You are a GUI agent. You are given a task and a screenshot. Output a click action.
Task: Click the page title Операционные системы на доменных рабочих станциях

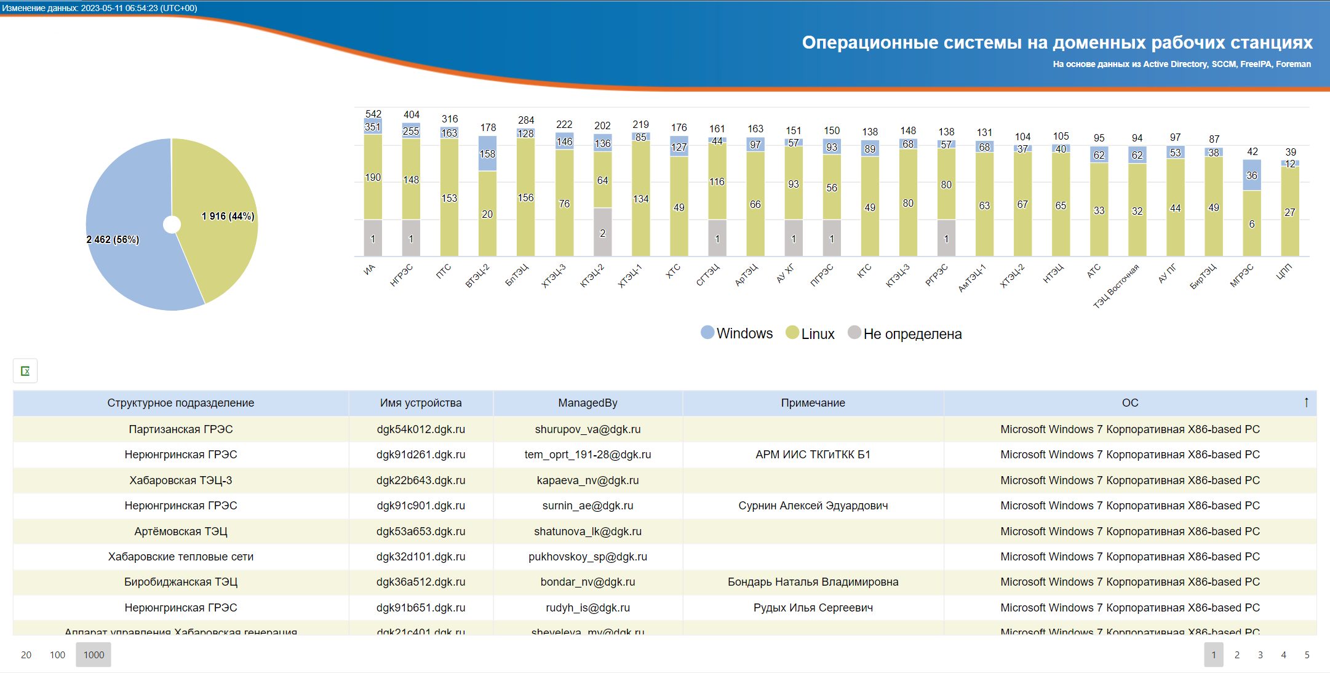click(1057, 42)
